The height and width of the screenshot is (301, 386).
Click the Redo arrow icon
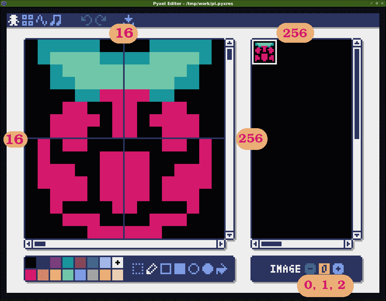[101, 20]
